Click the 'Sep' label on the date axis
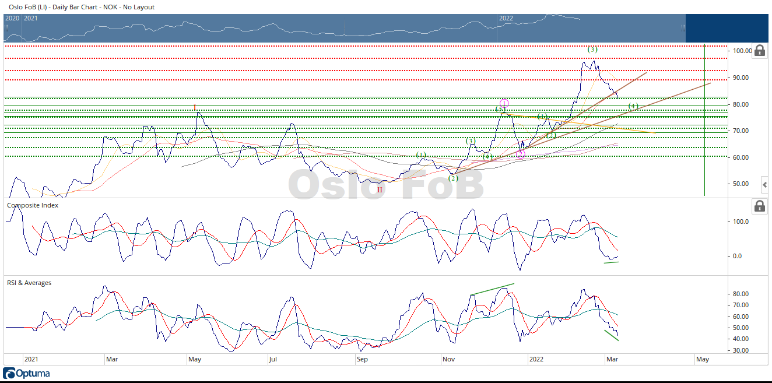Screen dimensions: 772x383 pyautogui.click(x=362, y=359)
